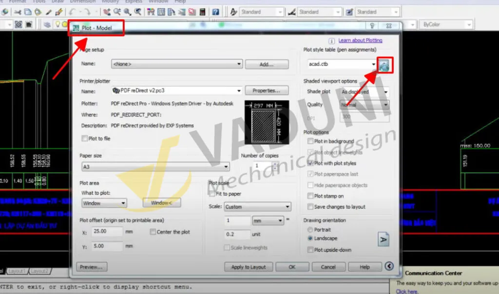Viewport: 499px width, 294px height.
Task: Expand the Quality dropdown set to Normal
Action: pos(385,105)
